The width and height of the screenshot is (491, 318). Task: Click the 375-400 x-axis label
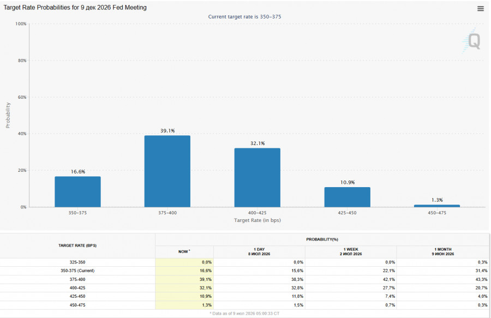click(x=167, y=213)
